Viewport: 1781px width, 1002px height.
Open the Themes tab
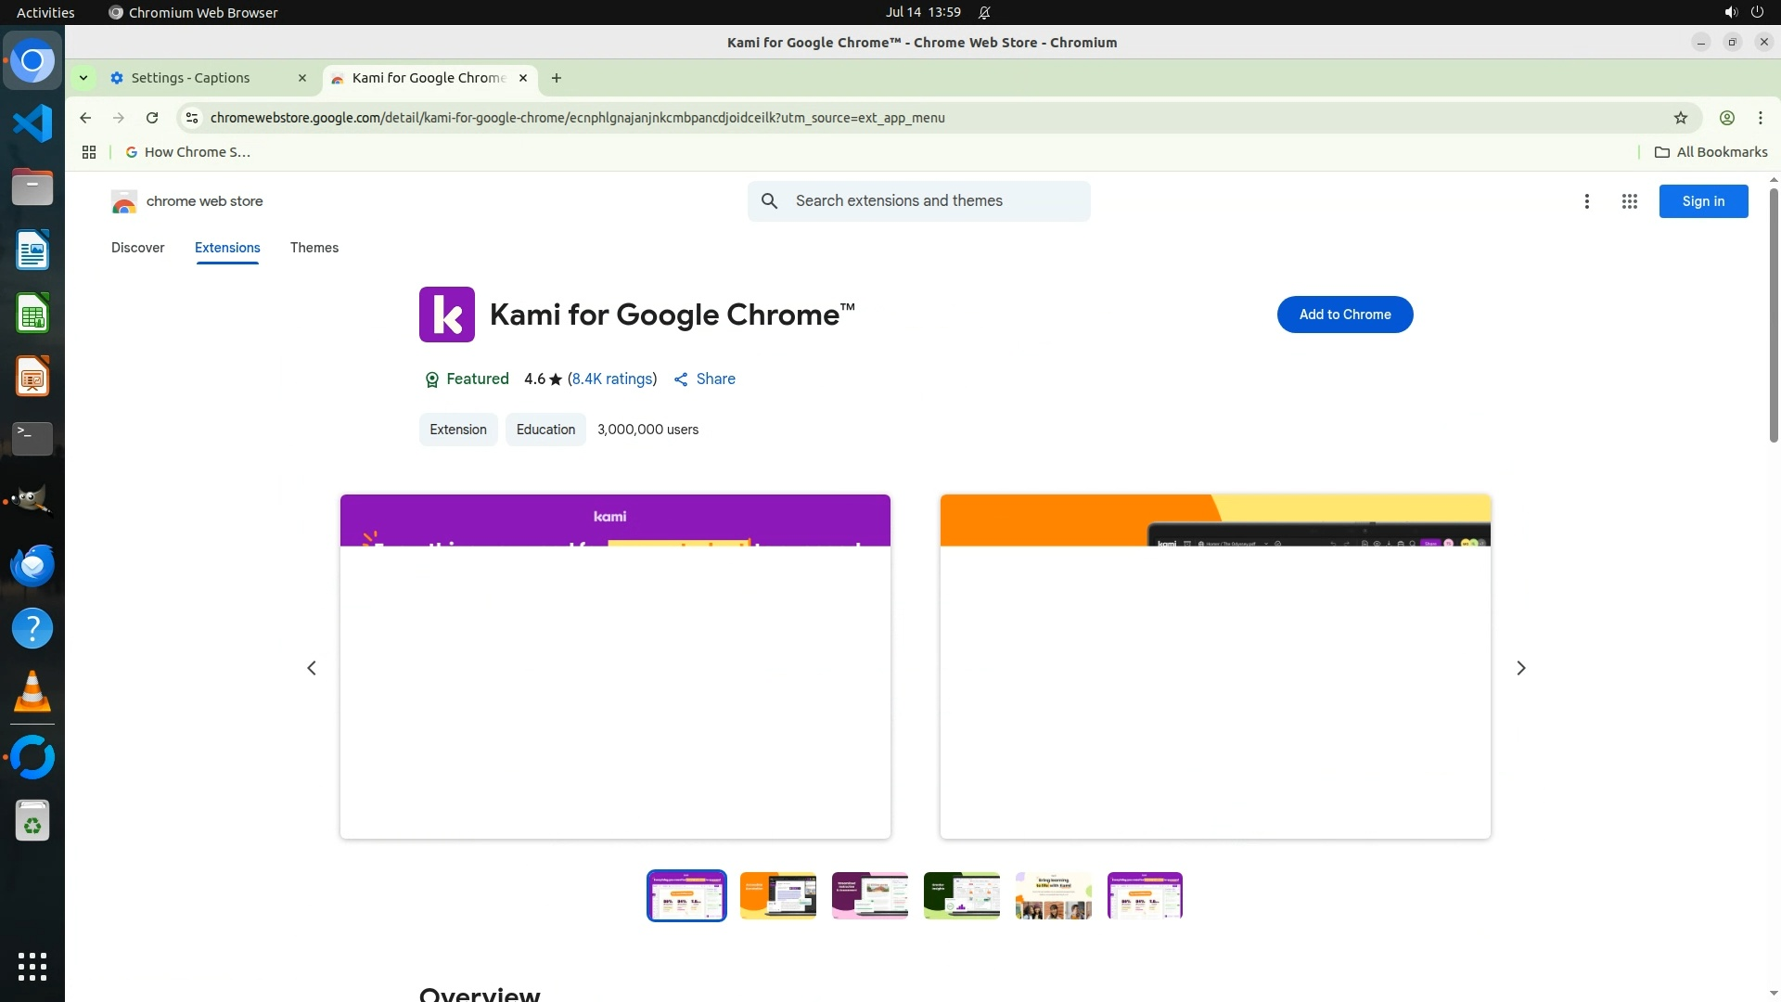pos(314,248)
